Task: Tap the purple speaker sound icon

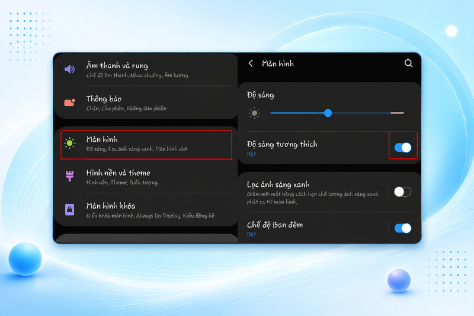Action: click(x=69, y=69)
